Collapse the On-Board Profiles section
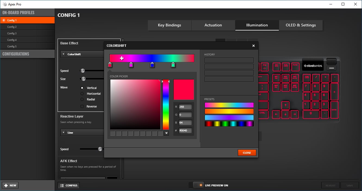The image size is (362, 191). pyautogui.click(x=27, y=13)
